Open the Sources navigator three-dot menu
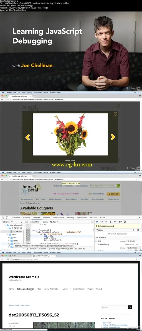 point(21,222)
